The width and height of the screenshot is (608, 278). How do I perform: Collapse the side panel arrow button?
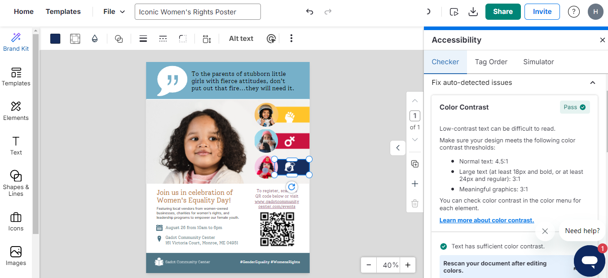coord(398,148)
